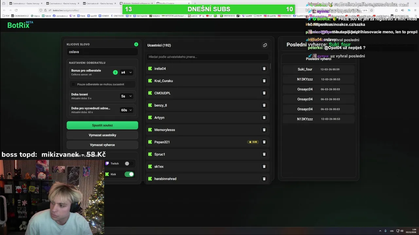Click the Kick logo beside Pepan321

click(150, 142)
